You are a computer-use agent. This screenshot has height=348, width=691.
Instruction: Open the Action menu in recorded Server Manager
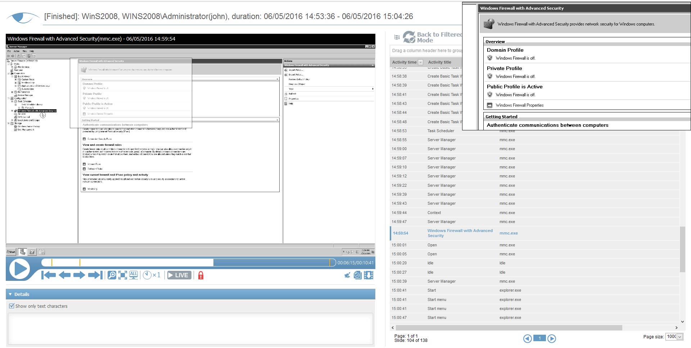[17, 51]
